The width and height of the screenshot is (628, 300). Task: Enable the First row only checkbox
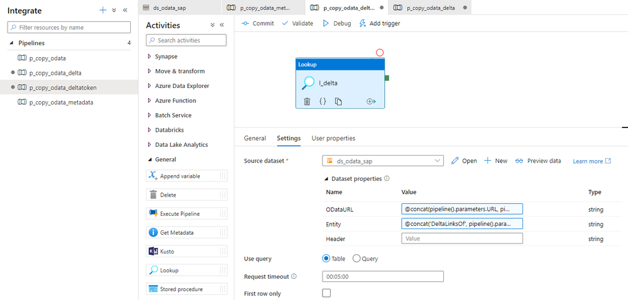click(326, 293)
